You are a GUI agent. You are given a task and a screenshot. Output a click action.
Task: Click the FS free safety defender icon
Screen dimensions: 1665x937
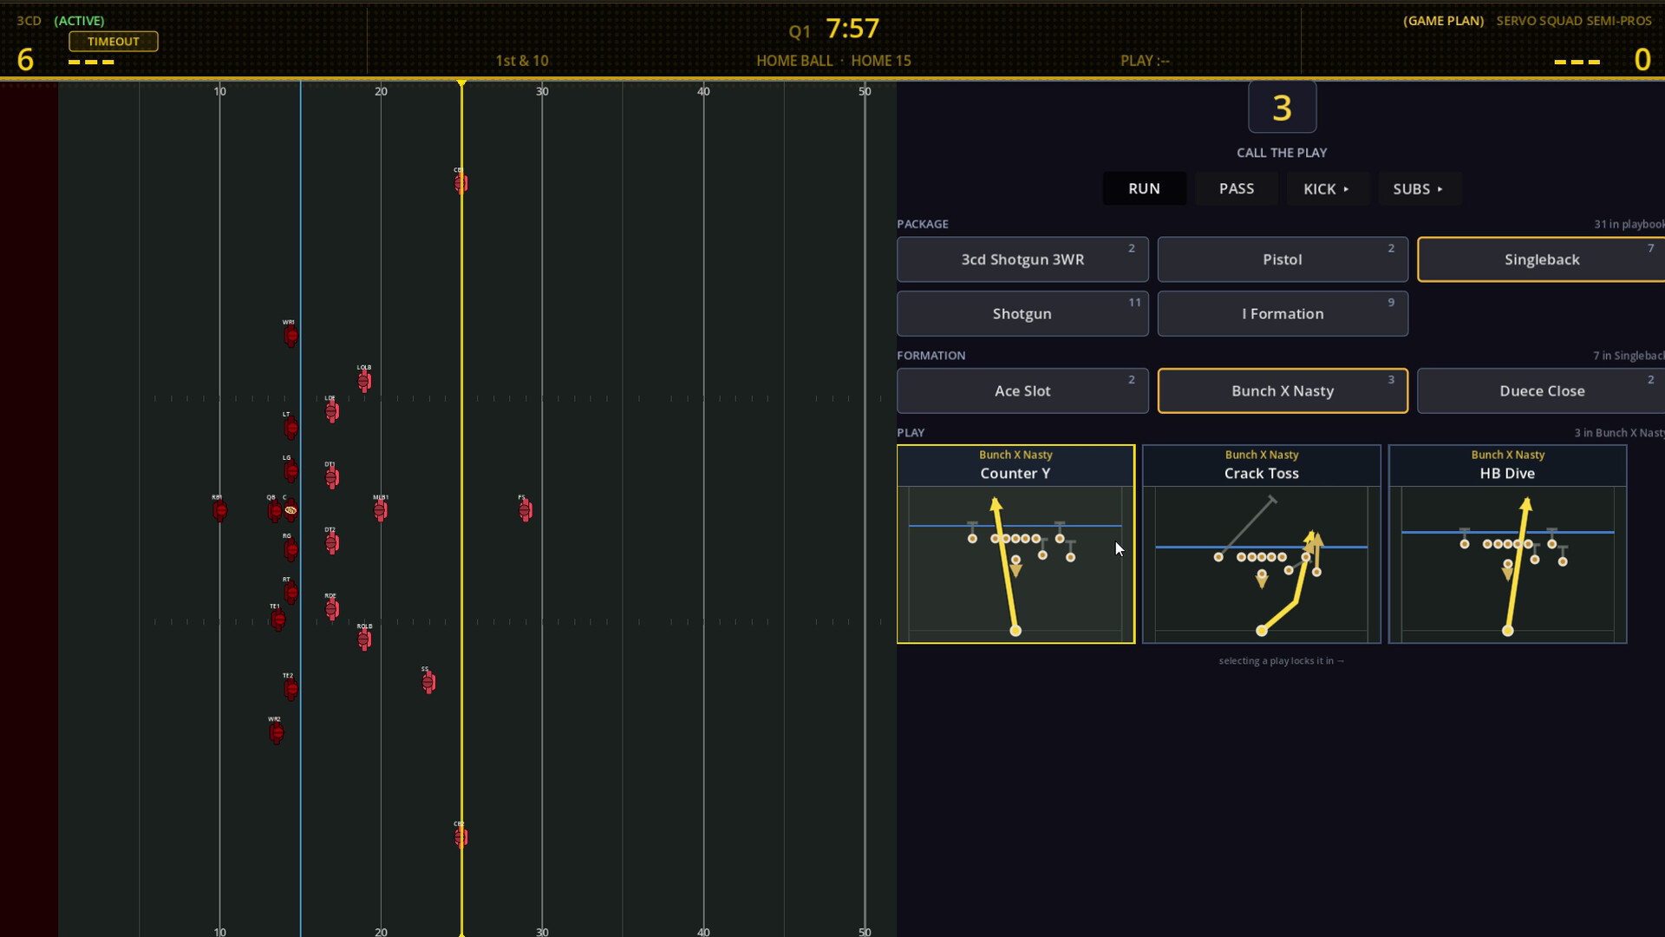(x=526, y=511)
